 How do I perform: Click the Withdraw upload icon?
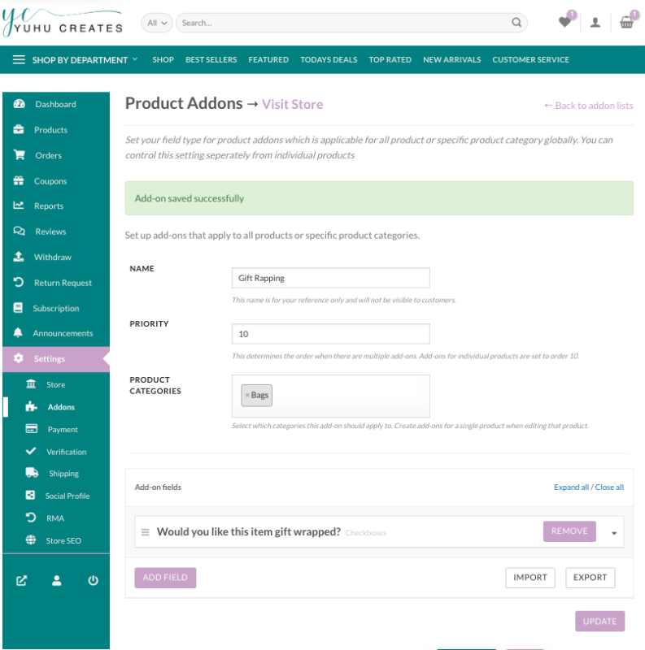coord(19,257)
